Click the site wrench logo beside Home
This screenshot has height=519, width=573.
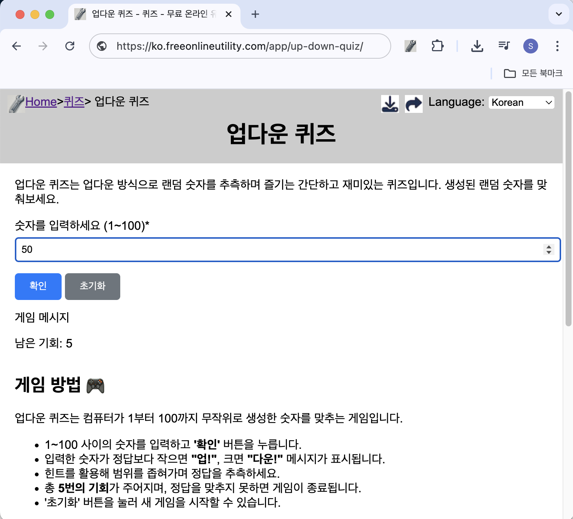pyautogui.click(x=16, y=104)
